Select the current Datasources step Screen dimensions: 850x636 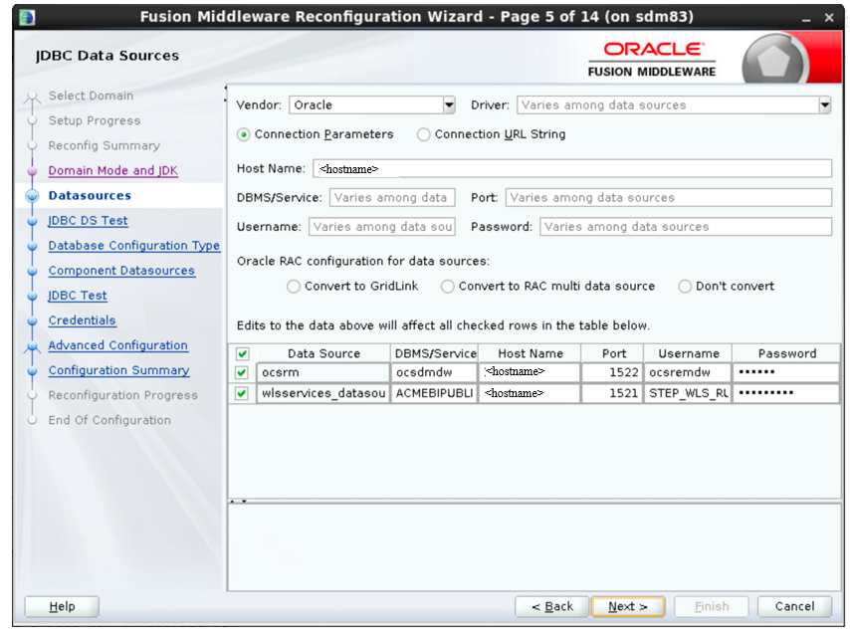tap(90, 196)
